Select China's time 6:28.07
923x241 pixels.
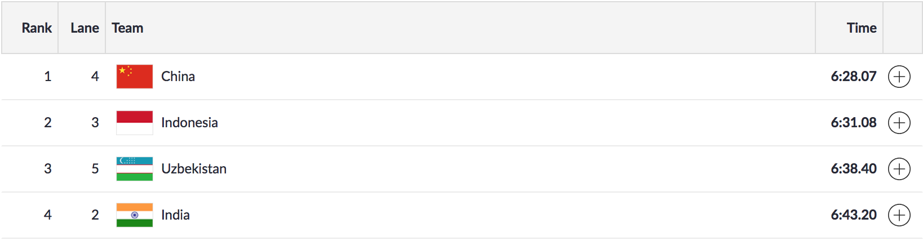(x=853, y=77)
